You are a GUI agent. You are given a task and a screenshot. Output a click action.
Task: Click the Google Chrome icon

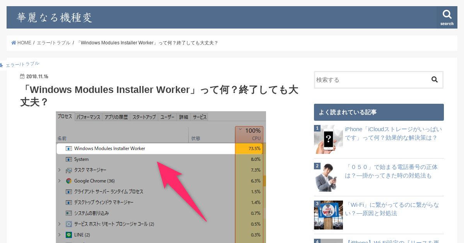click(x=69, y=181)
